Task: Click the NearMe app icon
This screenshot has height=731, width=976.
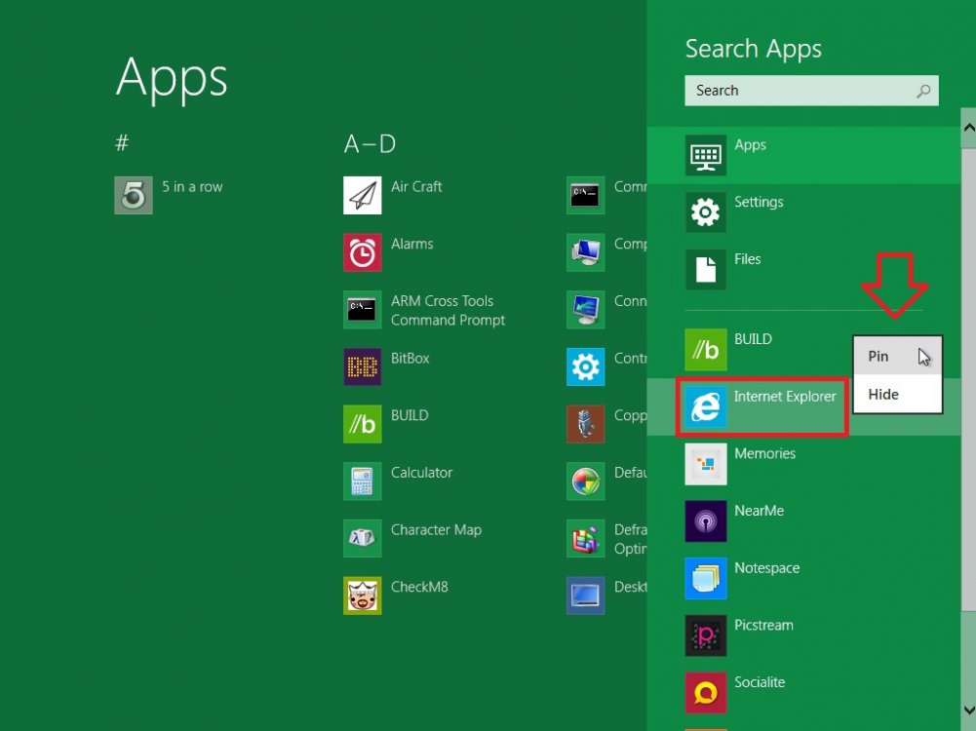Action: [x=705, y=520]
